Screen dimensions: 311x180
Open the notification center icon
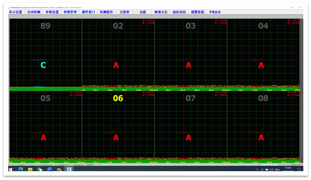[x=299, y=170]
